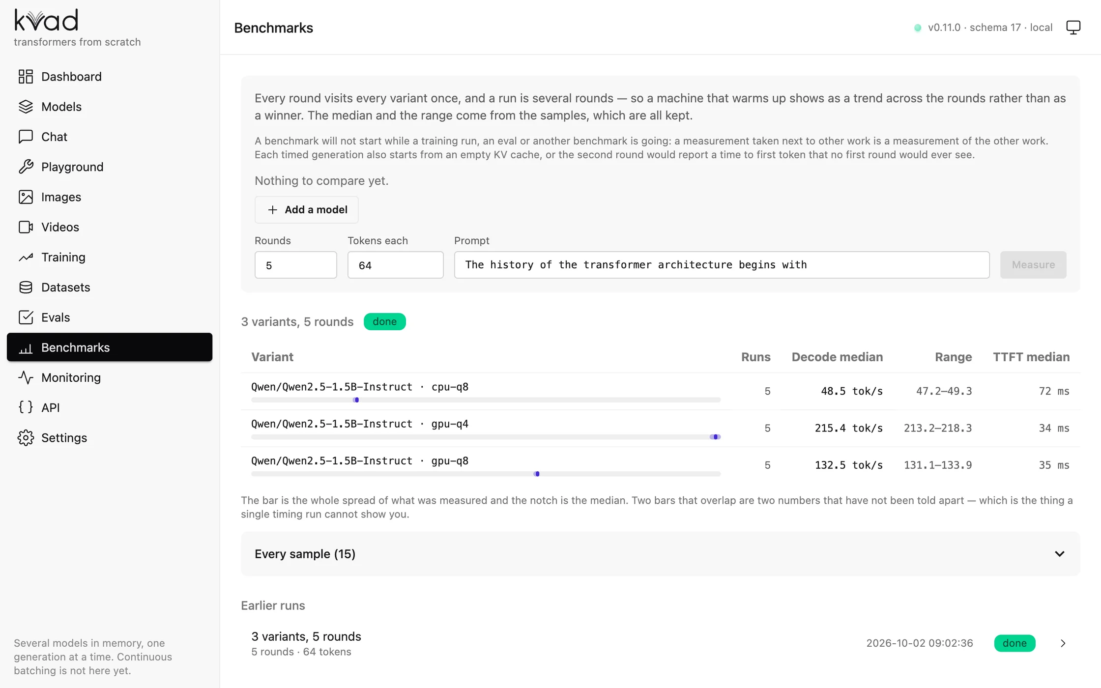Go to the Models section
This screenshot has width=1101, height=688.
(110, 107)
